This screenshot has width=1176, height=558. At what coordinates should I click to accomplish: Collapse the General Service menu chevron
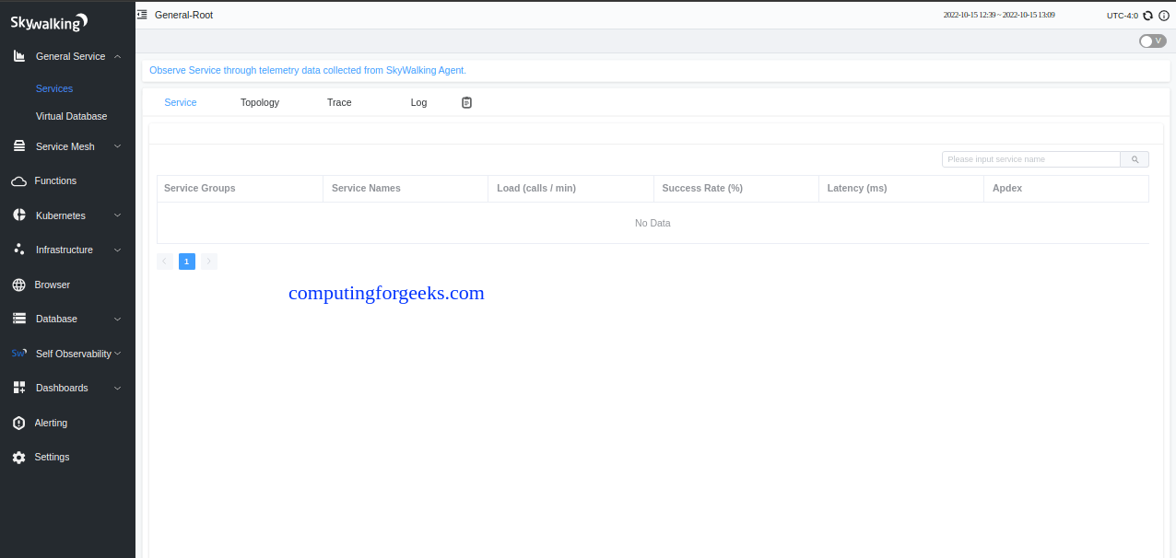[x=118, y=56]
